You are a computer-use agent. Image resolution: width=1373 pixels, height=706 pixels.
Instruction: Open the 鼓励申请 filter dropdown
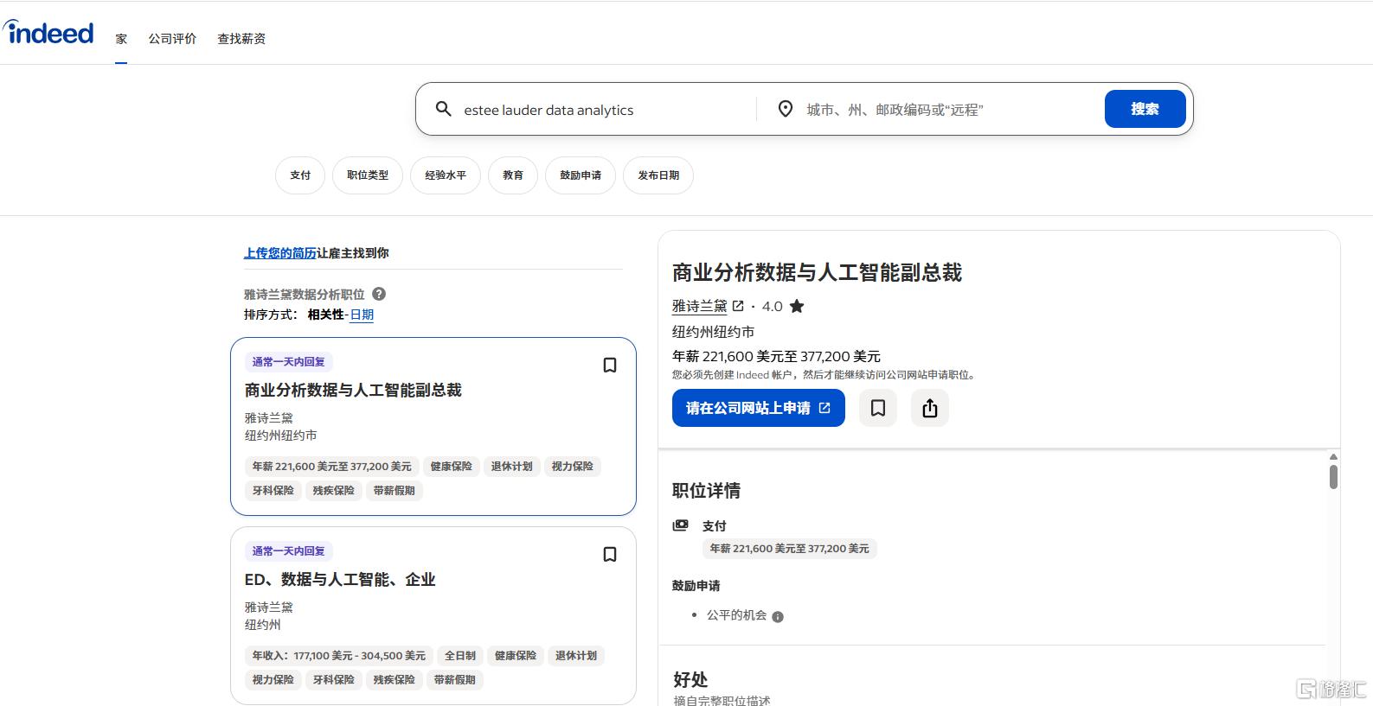coord(581,175)
